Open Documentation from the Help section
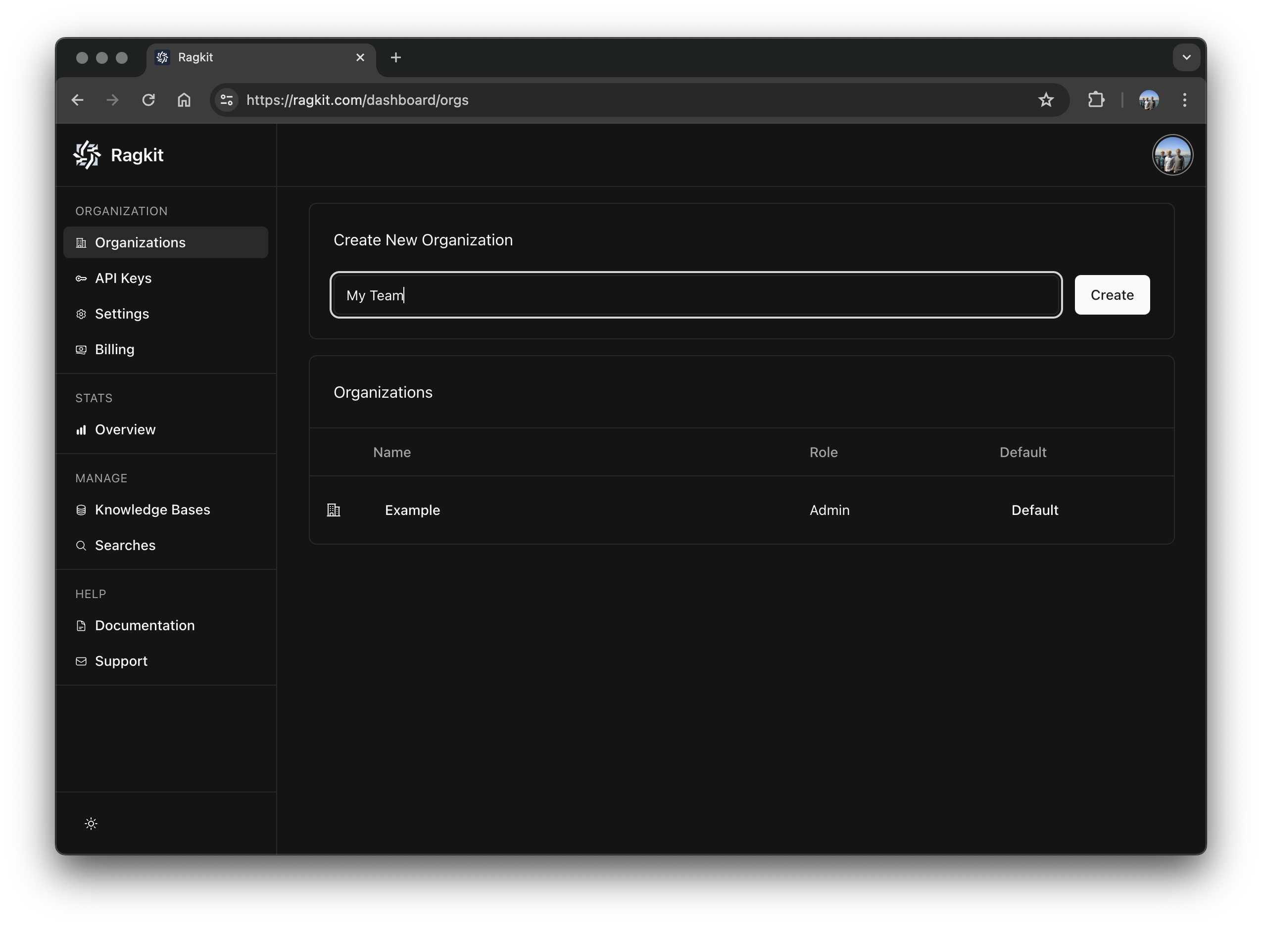Screen dimensions: 1262x928 145,625
